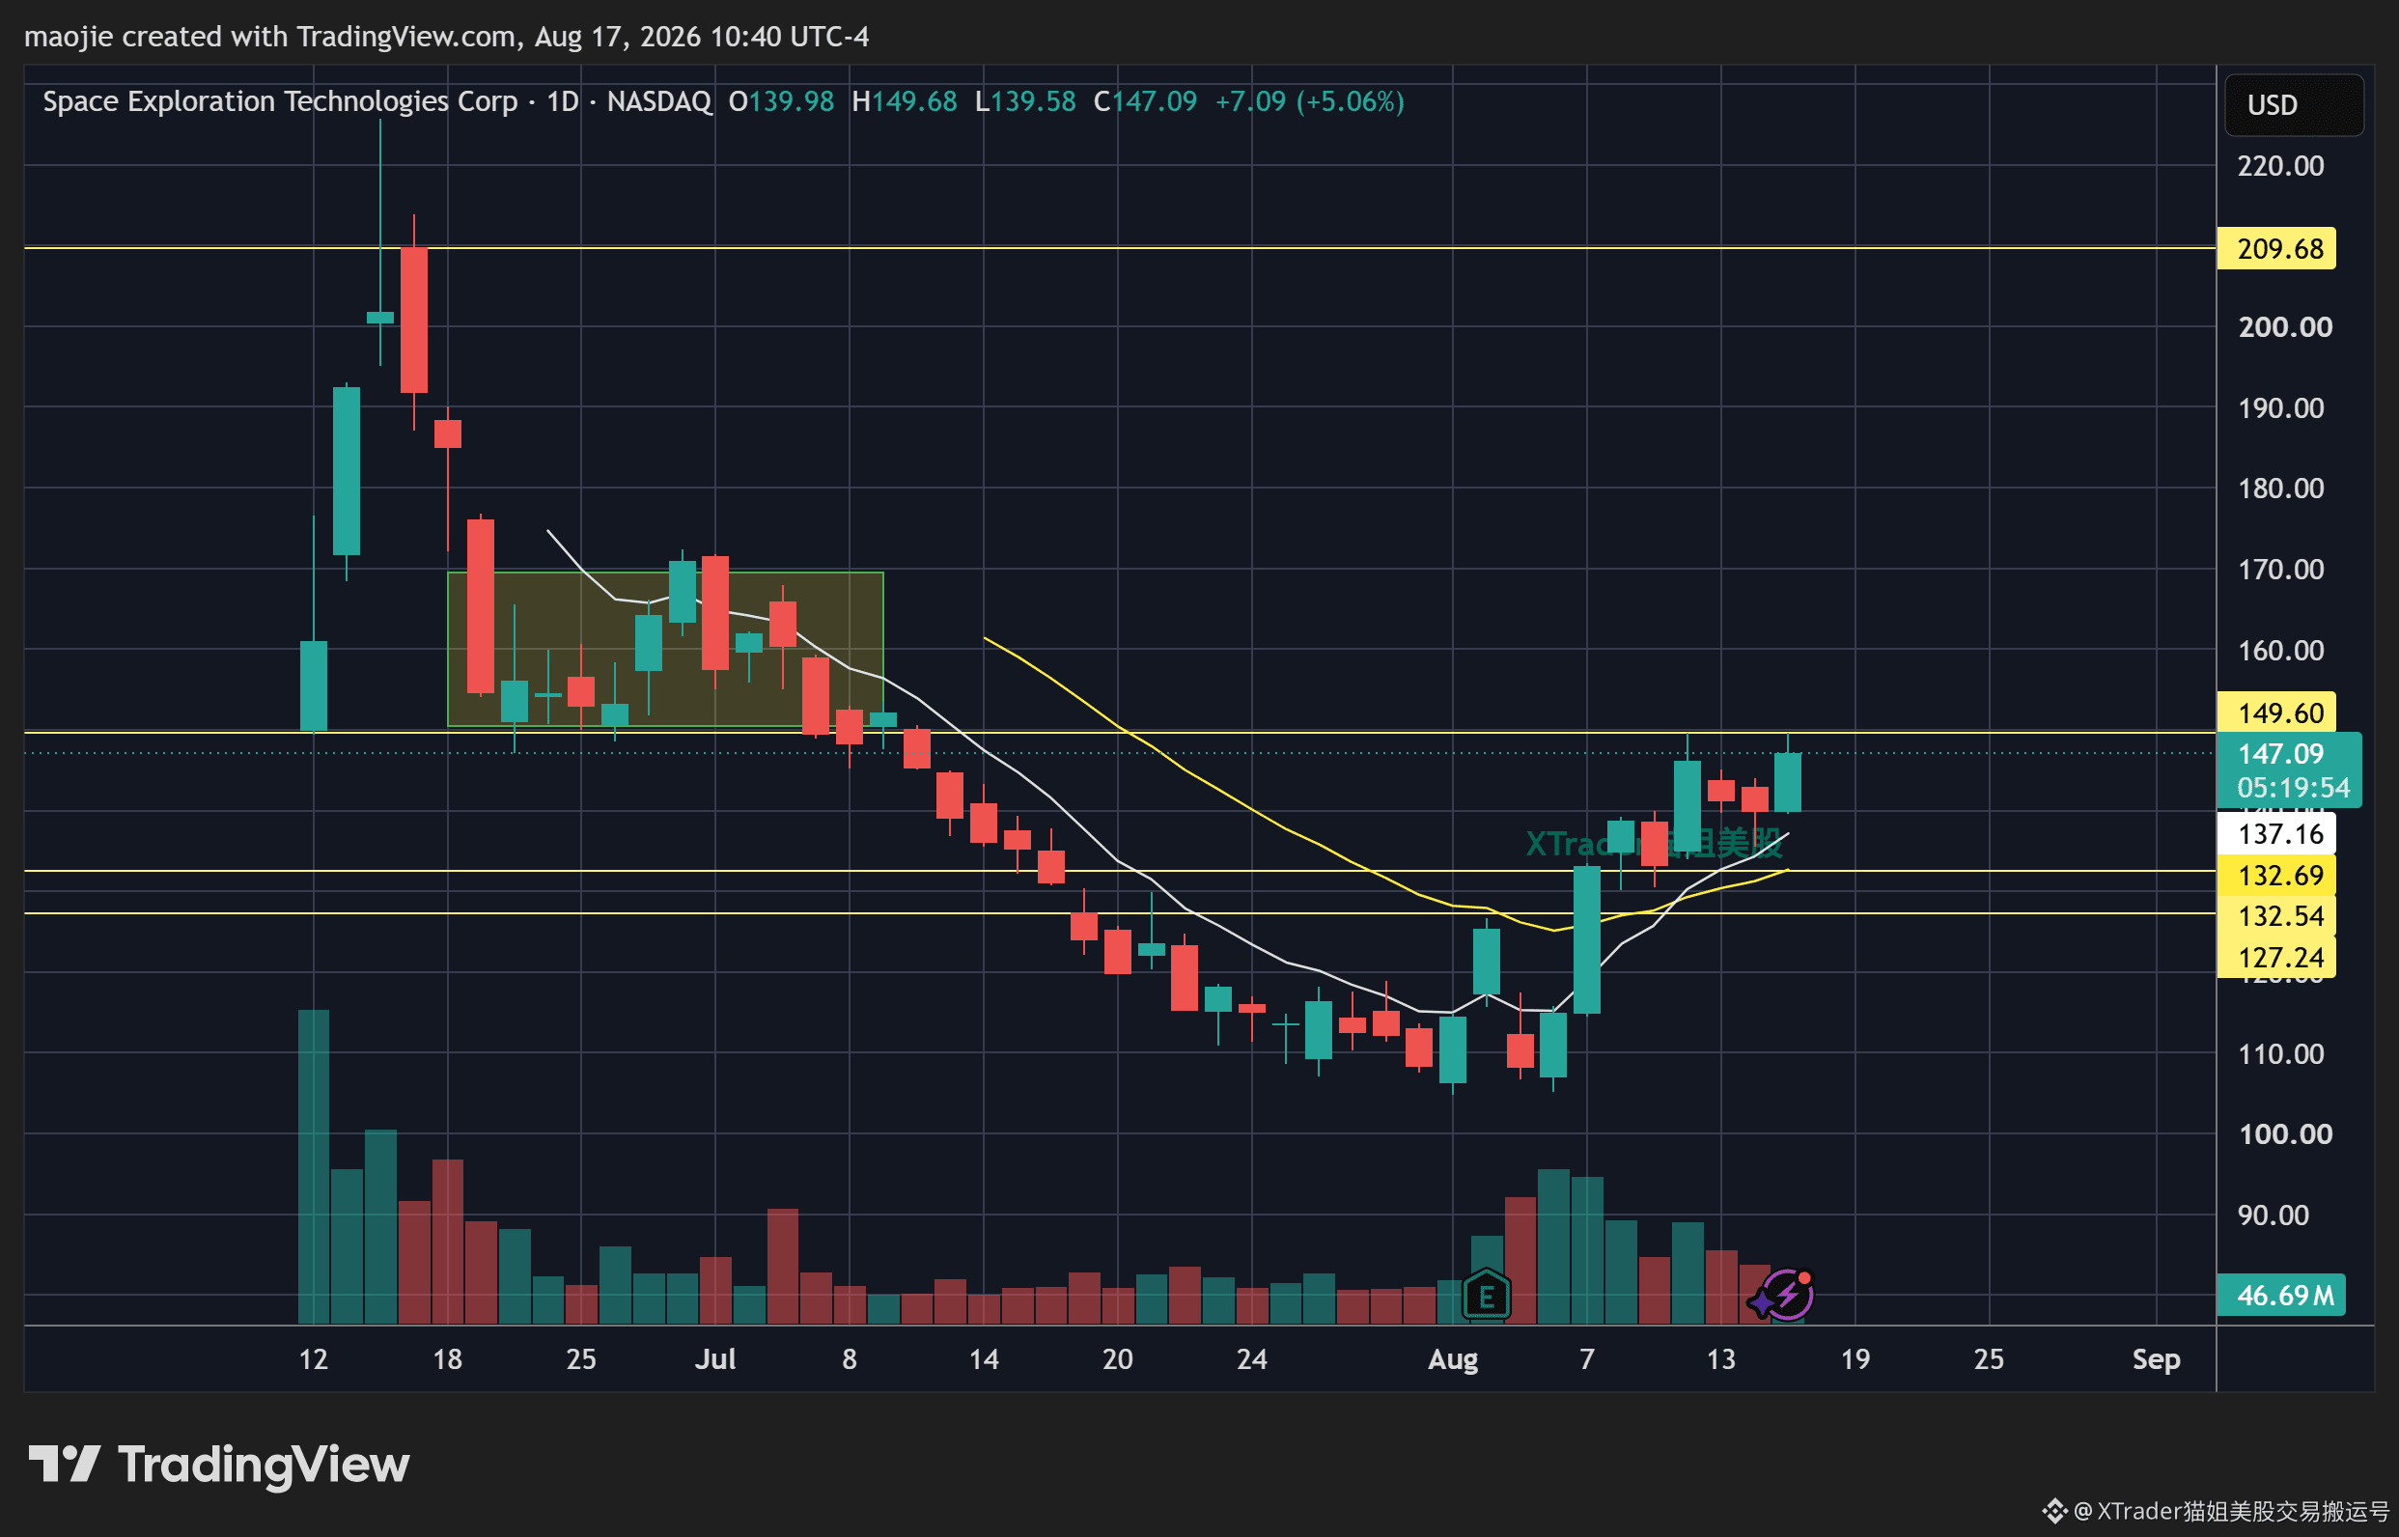Click the Jul label on the time axis

(x=715, y=1359)
